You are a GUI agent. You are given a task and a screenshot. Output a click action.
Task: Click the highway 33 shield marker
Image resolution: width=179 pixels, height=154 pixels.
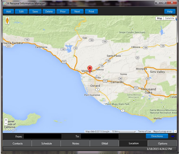[76, 48]
